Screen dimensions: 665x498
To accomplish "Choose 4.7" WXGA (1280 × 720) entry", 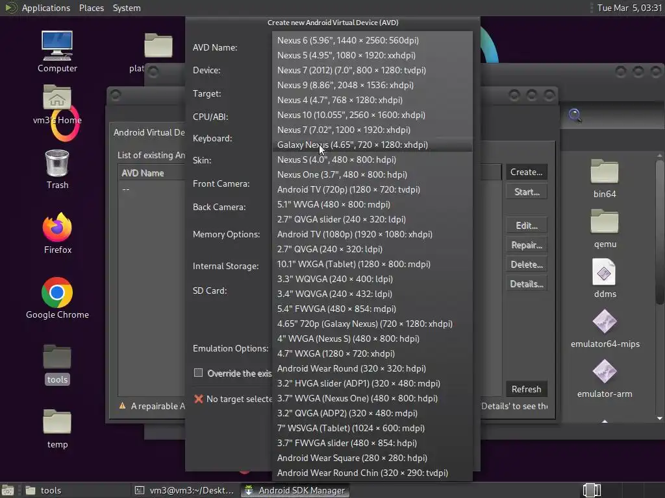I will click(372, 353).
